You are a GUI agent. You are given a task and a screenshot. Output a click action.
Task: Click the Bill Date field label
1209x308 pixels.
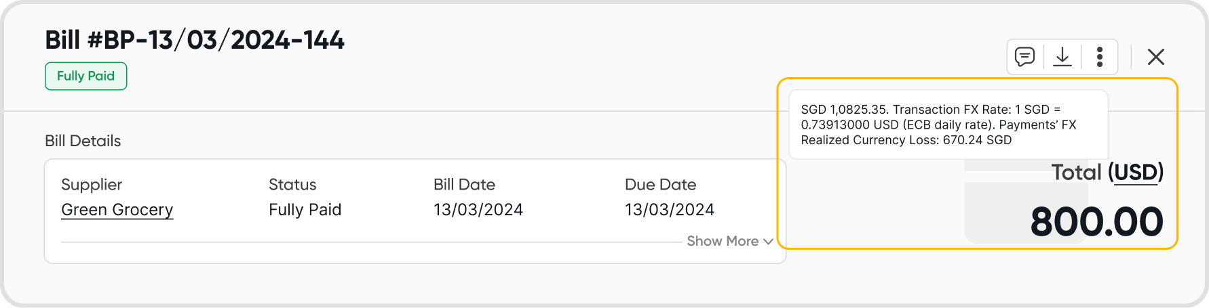click(x=464, y=185)
